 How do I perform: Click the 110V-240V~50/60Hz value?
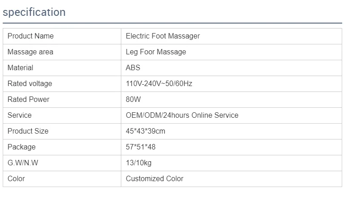[x=159, y=83]
